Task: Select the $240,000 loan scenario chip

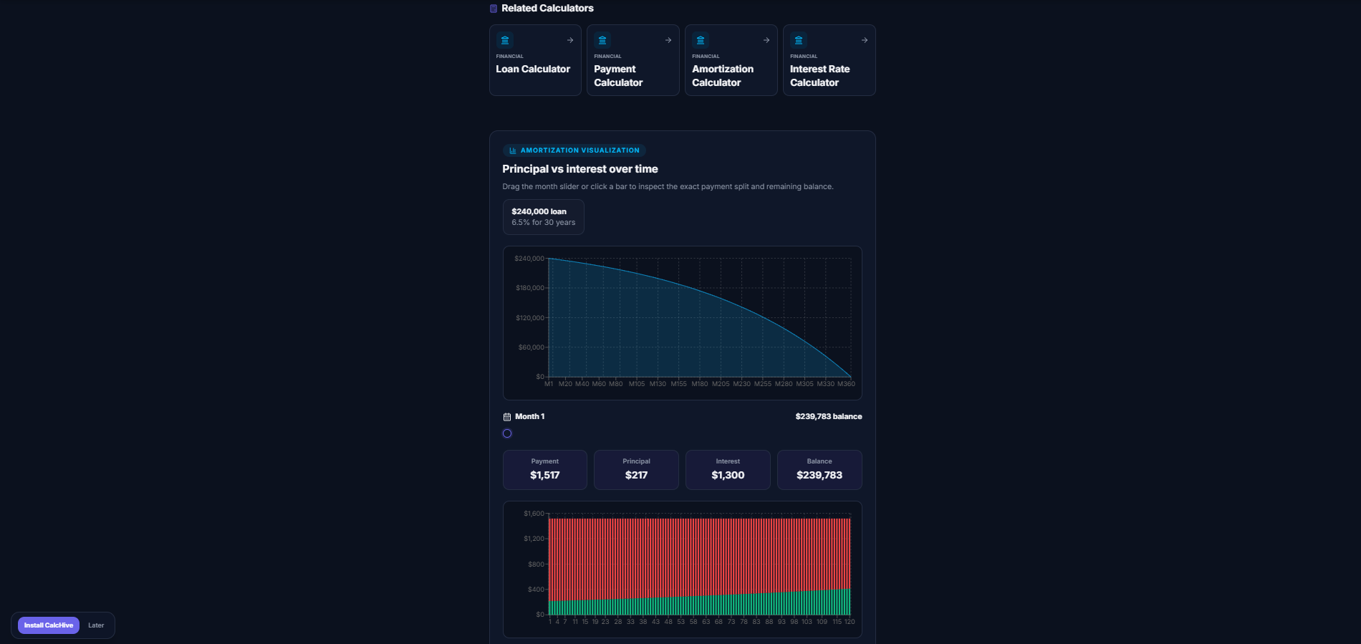Action: (x=544, y=217)
